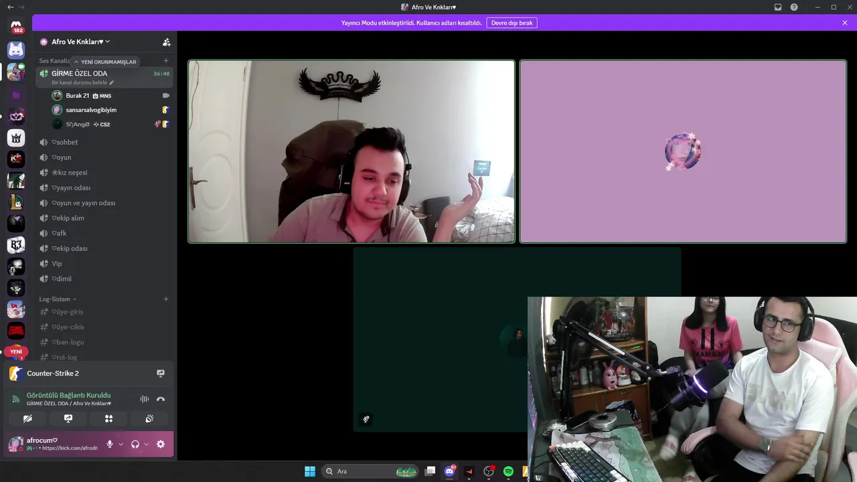Select user sansarsalvogibiyim in voice list
The height and width of the screenshot is (482, 857).
[110, 110]
